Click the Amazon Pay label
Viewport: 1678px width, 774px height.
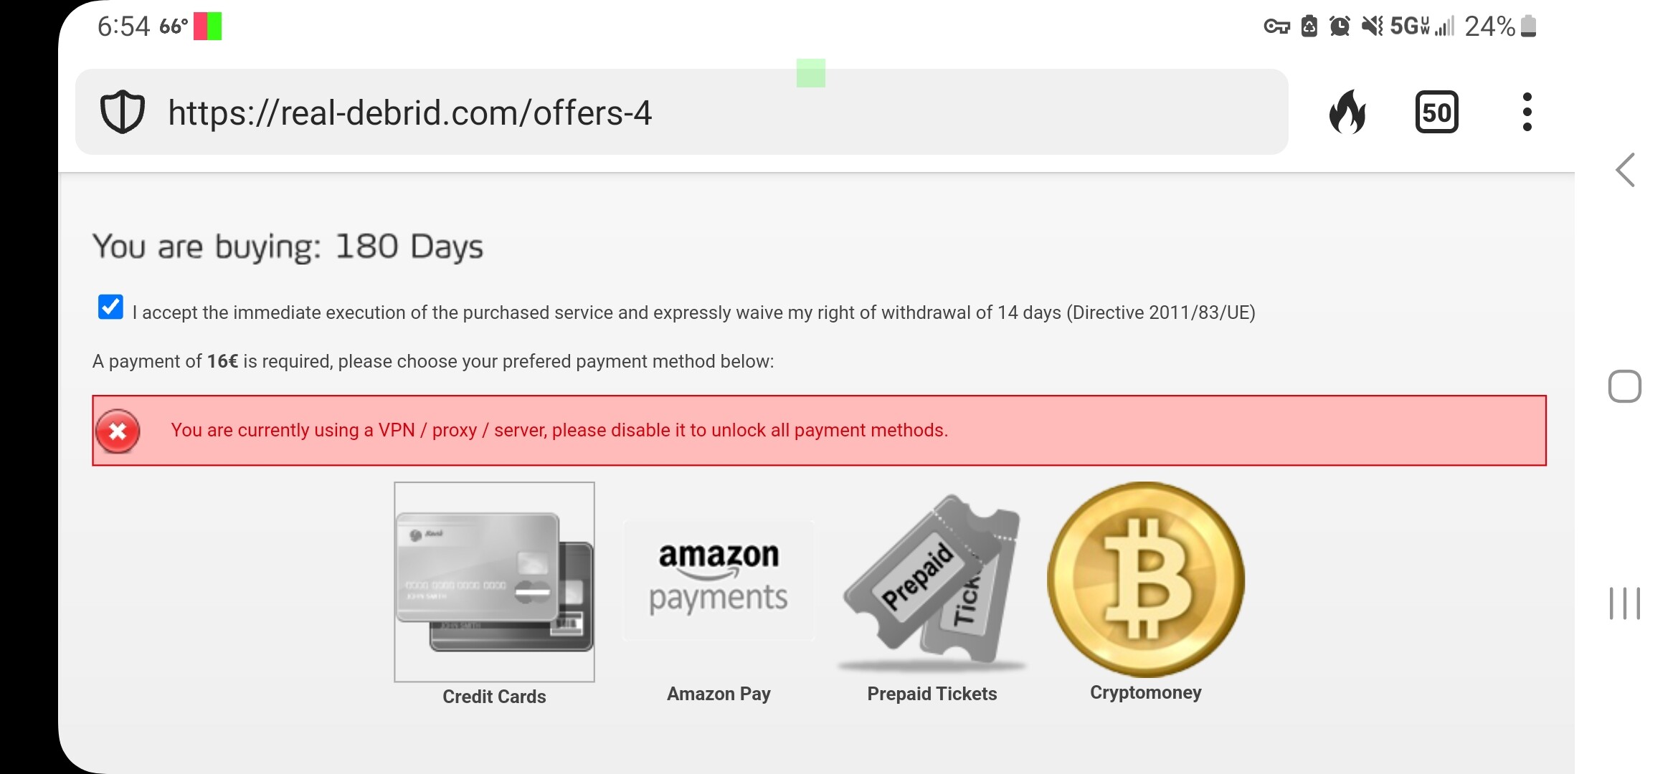719,694
